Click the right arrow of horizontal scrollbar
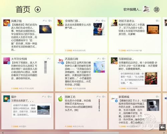Screen dimensions: 167x134 pyautogui.click(x=164, y=133)
